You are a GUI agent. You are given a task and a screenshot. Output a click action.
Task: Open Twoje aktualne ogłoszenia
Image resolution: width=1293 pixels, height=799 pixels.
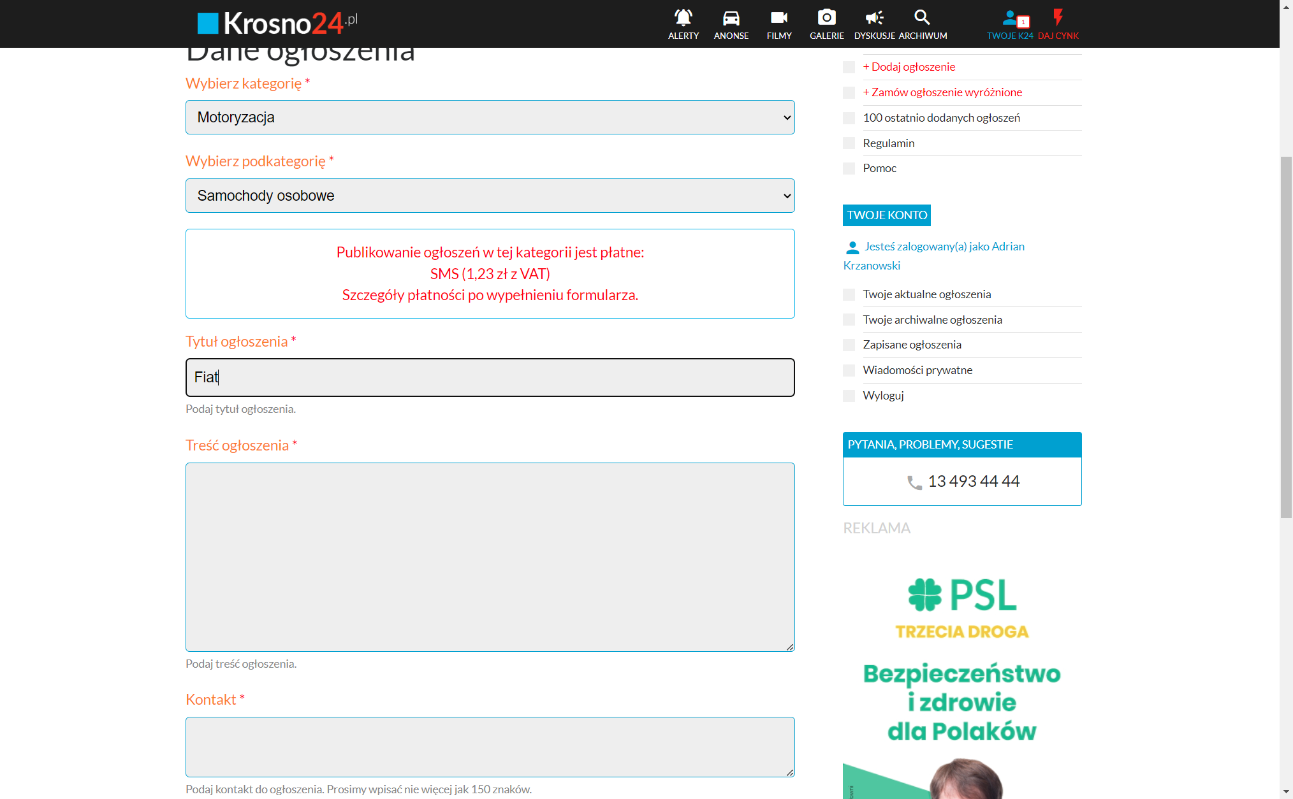(926, 294)
